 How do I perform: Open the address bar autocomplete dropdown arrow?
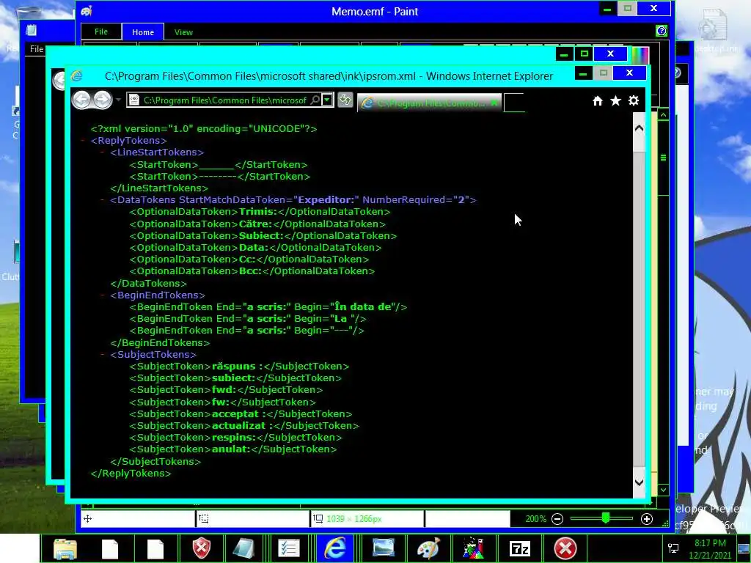[327, 100]
